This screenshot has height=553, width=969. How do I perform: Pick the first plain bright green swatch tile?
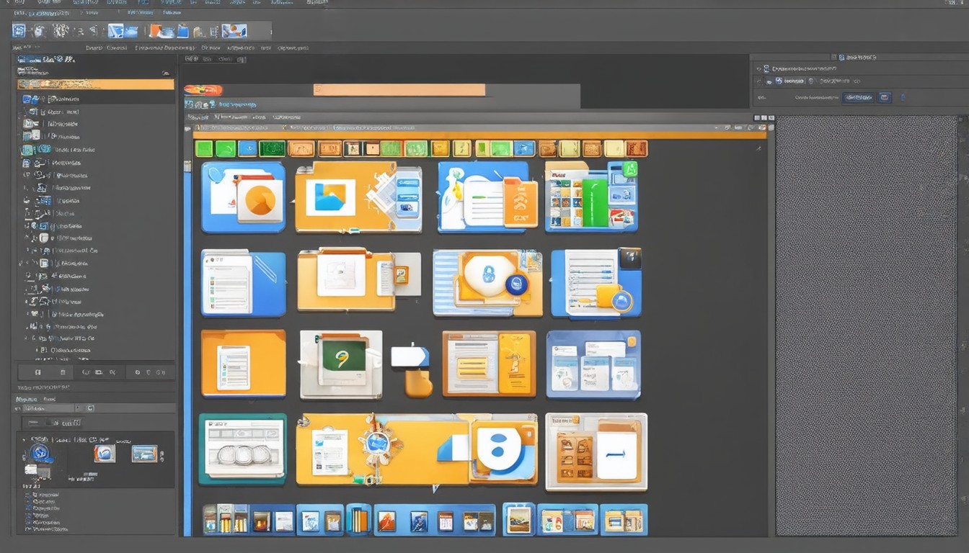click(204, 148)
